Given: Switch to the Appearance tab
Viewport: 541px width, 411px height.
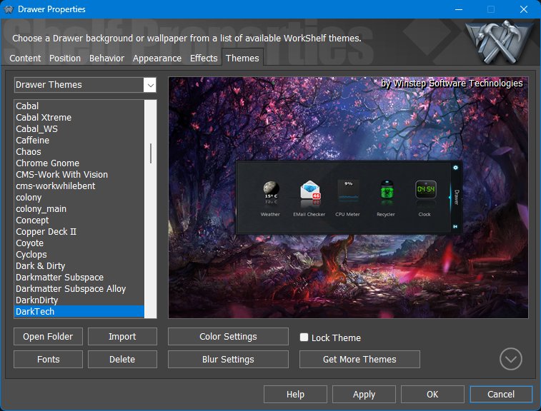Looking at the screenshot, I should click(157, 59).
